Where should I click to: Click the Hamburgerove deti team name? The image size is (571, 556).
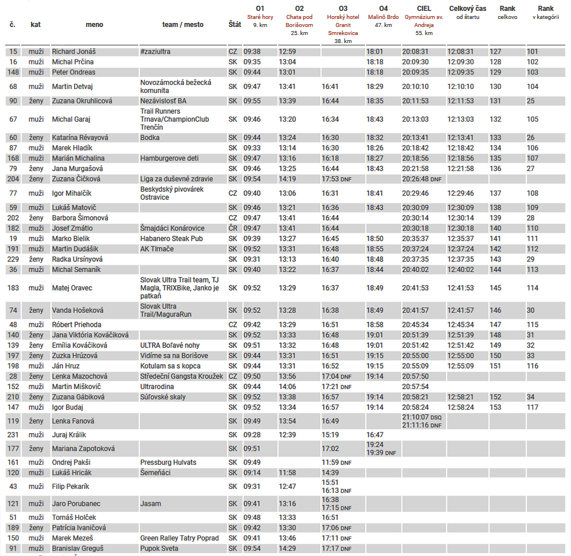point(169,159)
